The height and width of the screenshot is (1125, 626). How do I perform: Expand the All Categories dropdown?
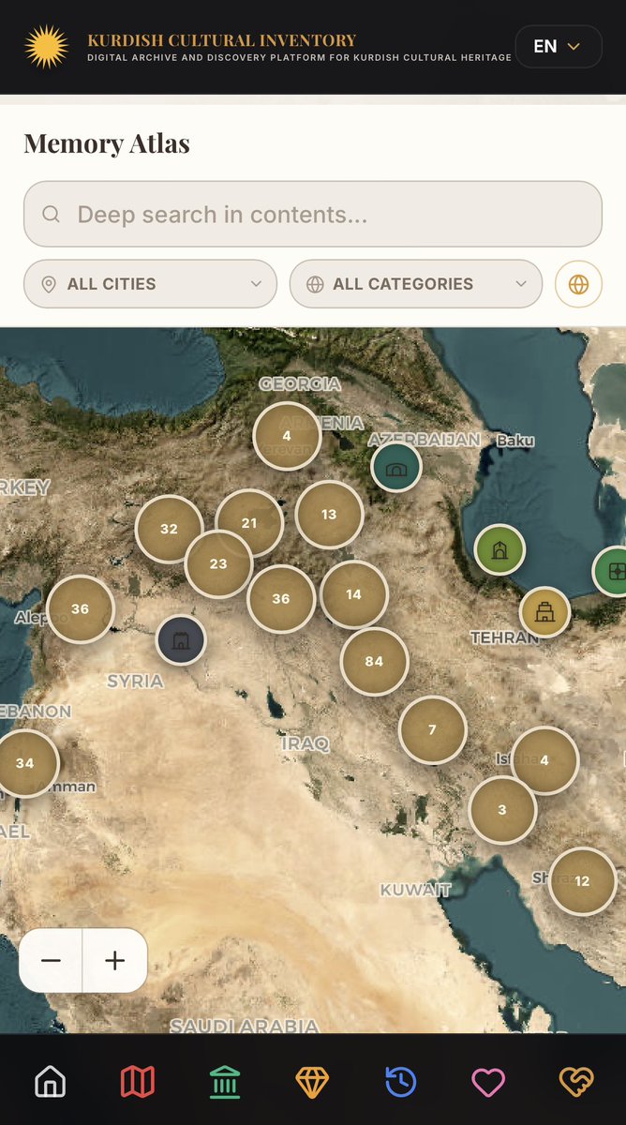click(x=416, y=284)
